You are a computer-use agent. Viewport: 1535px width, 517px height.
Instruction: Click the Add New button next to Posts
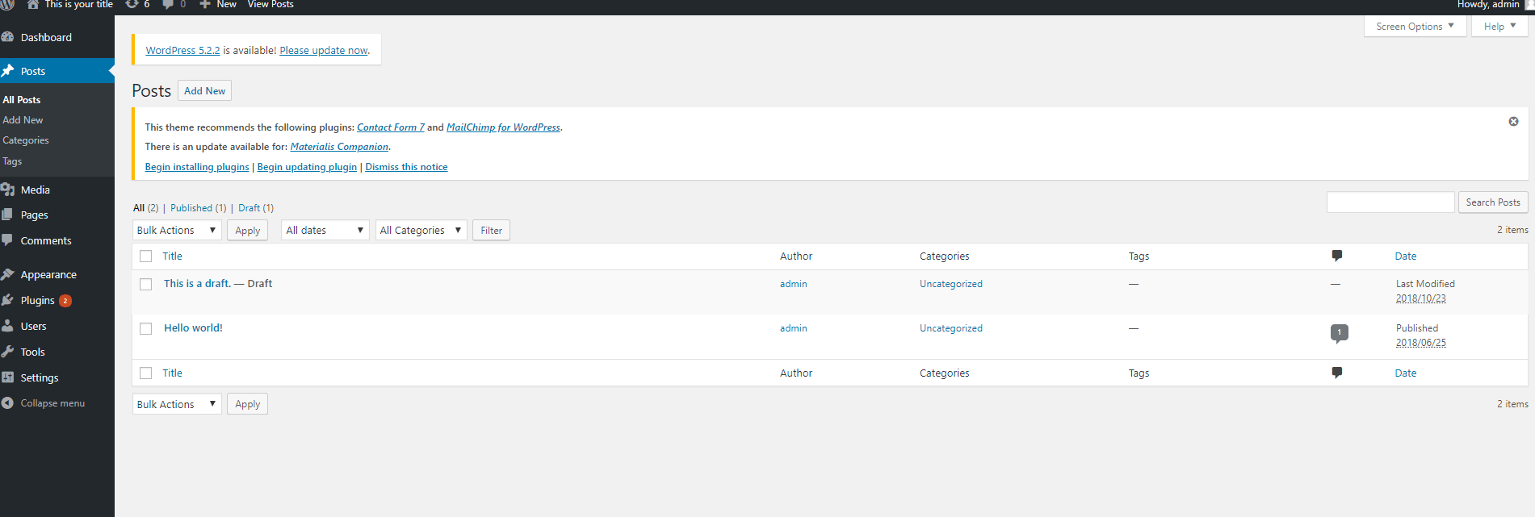tap(204, 90)
